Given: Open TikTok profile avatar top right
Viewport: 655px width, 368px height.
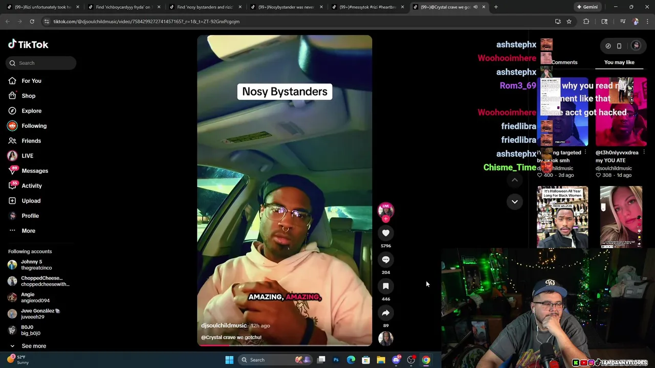Looking at the screenshot, I should pos(636,45).
